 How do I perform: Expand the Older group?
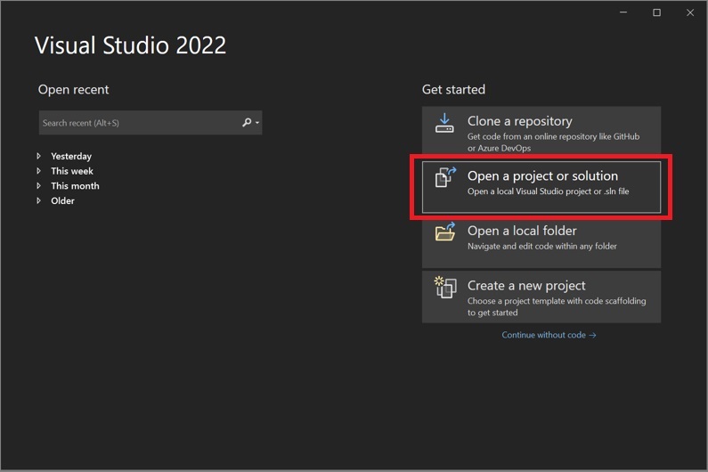click(x=39, y=200)
